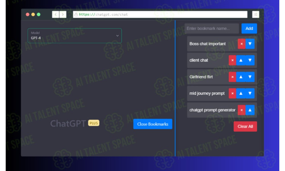Delete the chatgpt prompt generator bookmark
This screenshot has height=171, width=285.
[242, 110]
